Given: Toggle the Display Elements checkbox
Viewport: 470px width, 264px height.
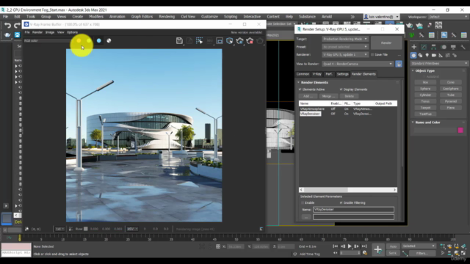Looking at the screenshot, I should [341, 89].
